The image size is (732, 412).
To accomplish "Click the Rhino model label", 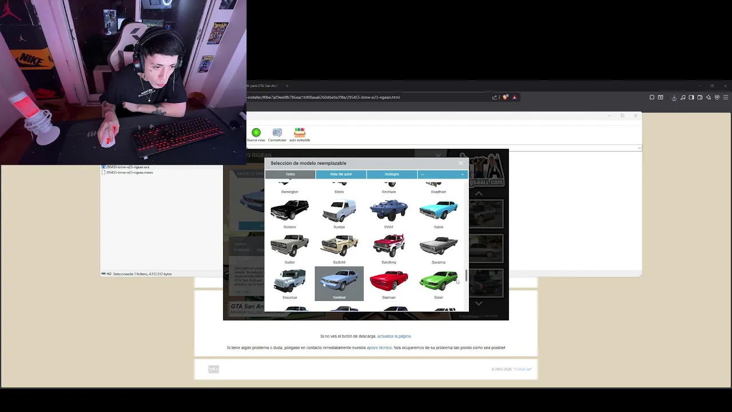I will coord(339,192).
